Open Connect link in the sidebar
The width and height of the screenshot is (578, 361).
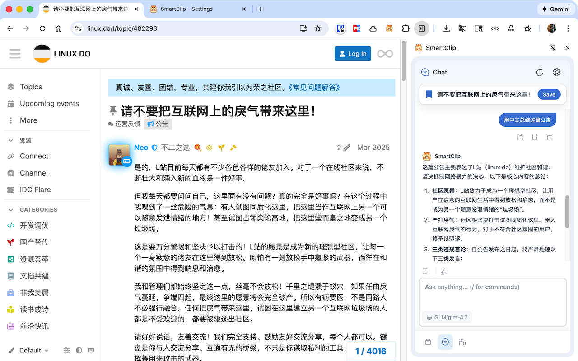pyautogui.click(x=34, y=156)
